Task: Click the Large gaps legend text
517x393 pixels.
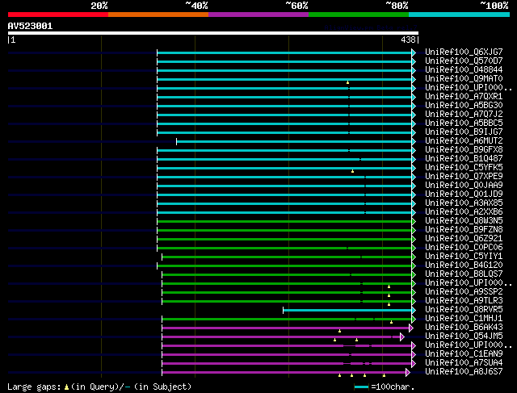Action: 99,387
